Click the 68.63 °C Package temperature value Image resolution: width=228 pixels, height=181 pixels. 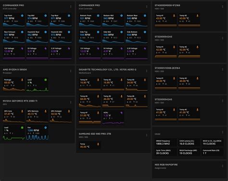tap(9, 82)
